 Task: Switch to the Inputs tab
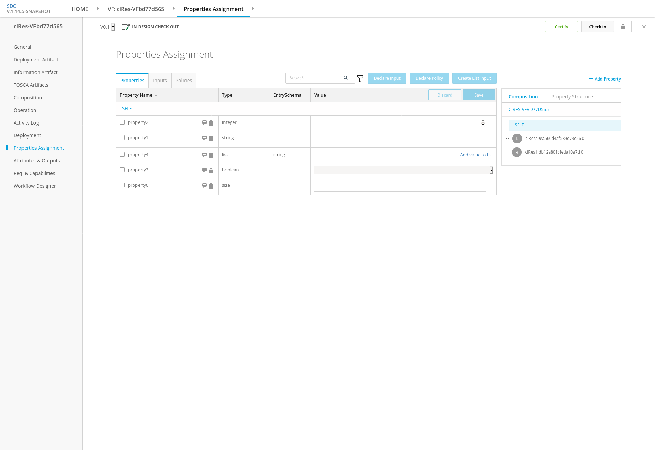click(x=160, y=81)
